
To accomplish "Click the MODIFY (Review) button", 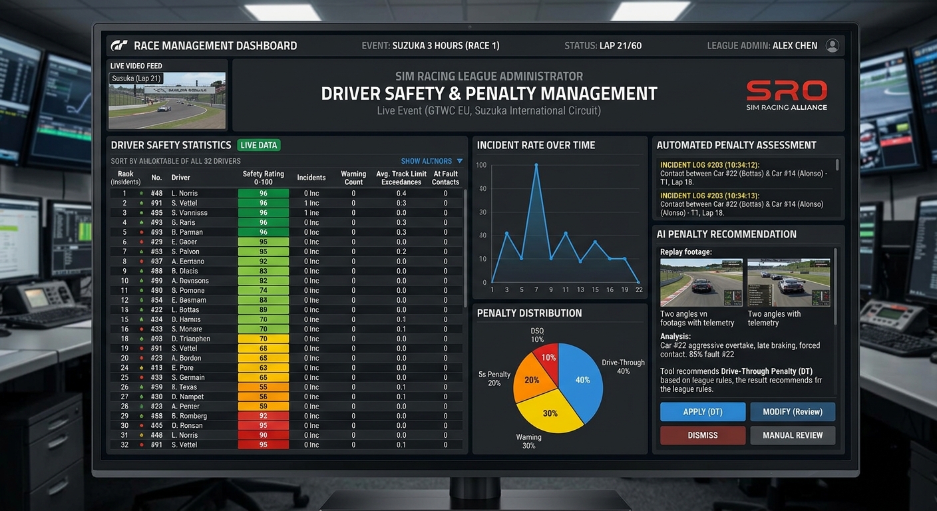I will (x=793, y=412).
